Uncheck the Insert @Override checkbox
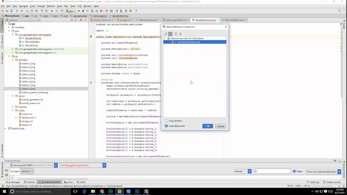The height and width of the screenshot is (195, 347). tap(166, 126)
